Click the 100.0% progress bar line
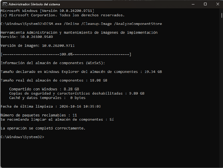The height and width of the screenshot is (168, 223). 66,54
